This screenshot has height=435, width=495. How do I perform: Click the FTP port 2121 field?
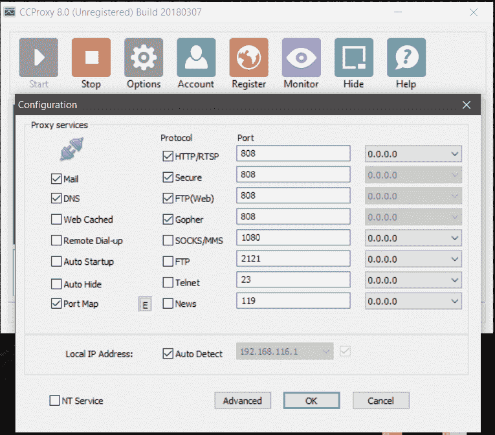pyautogui.click(x=293, y=258)
